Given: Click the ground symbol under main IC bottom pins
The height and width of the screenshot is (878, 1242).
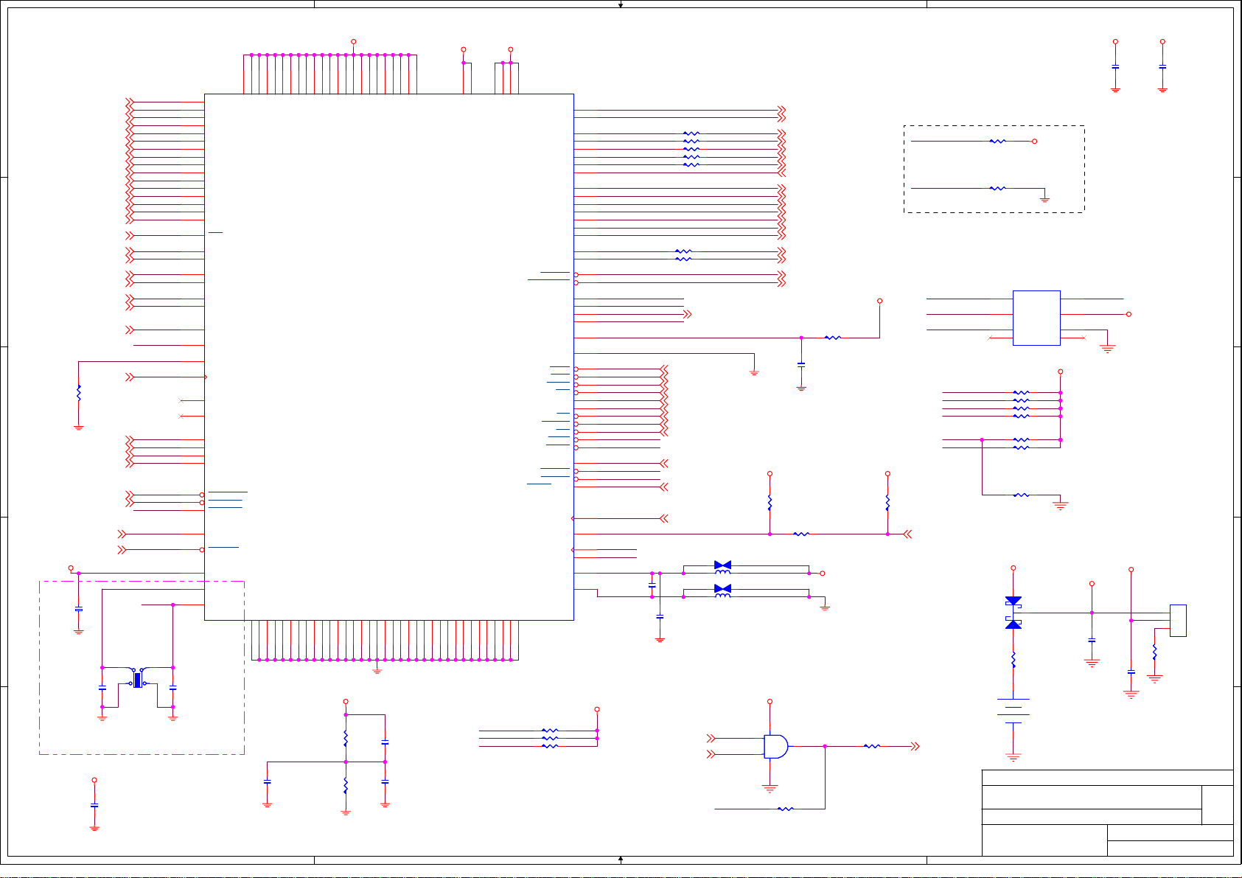Looking at the screenshot, I should (x=377, y=671).
